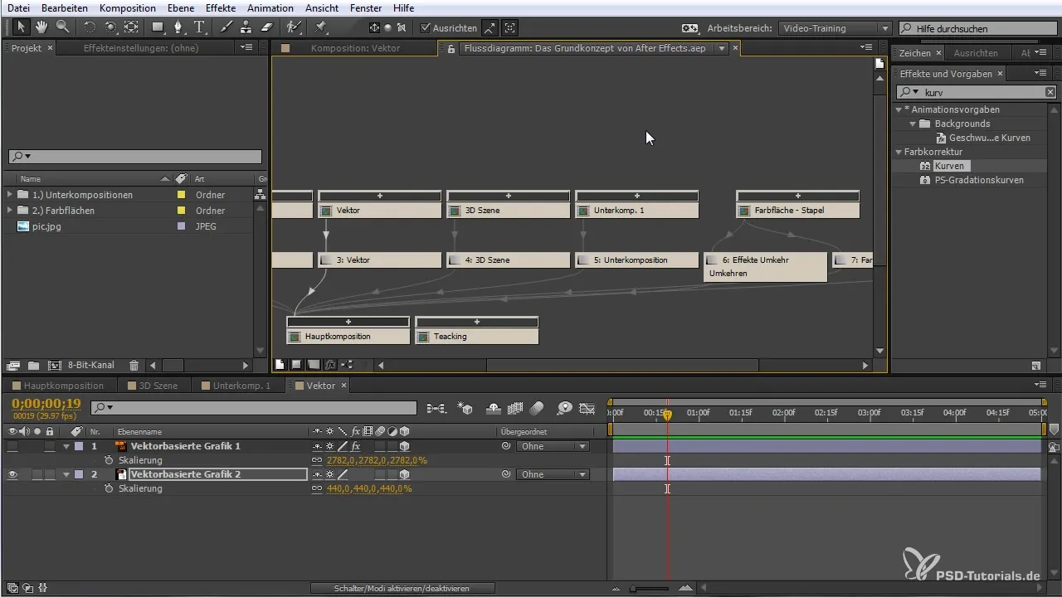Expand the 1.) Unterkompositionen folder

pos(10,195)
